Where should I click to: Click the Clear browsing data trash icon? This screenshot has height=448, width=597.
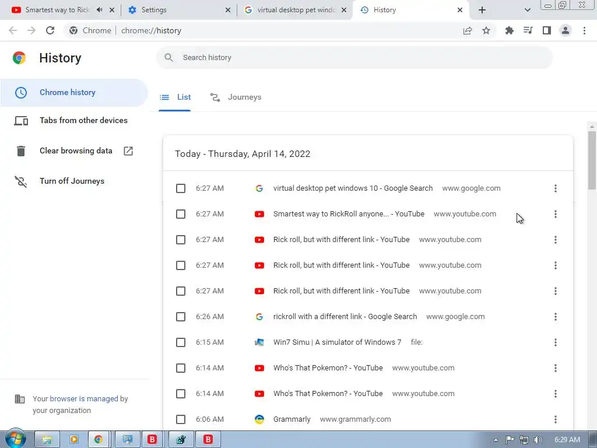coord(21,151)
